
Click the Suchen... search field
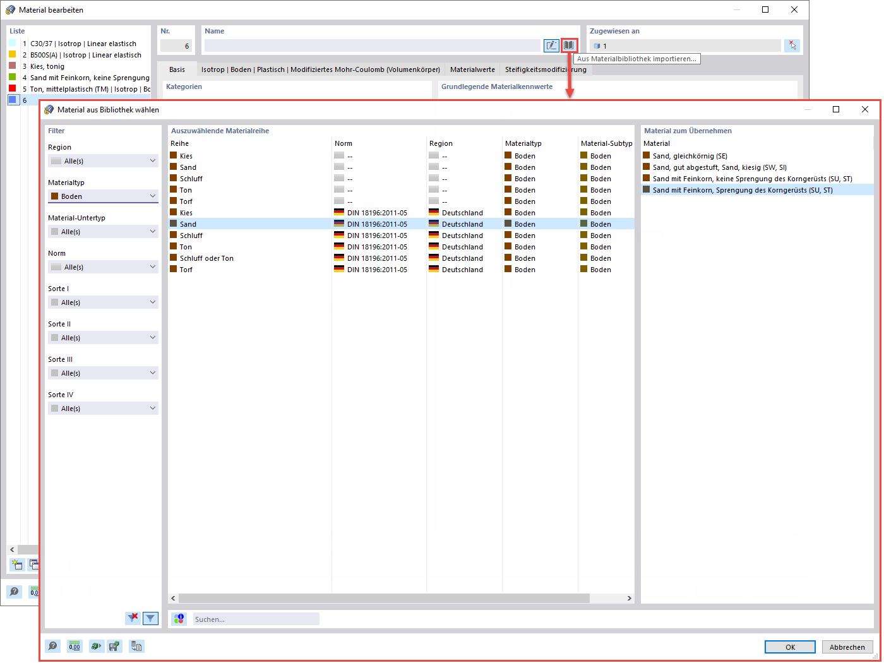pyautogui.click(x=256, y=619)
